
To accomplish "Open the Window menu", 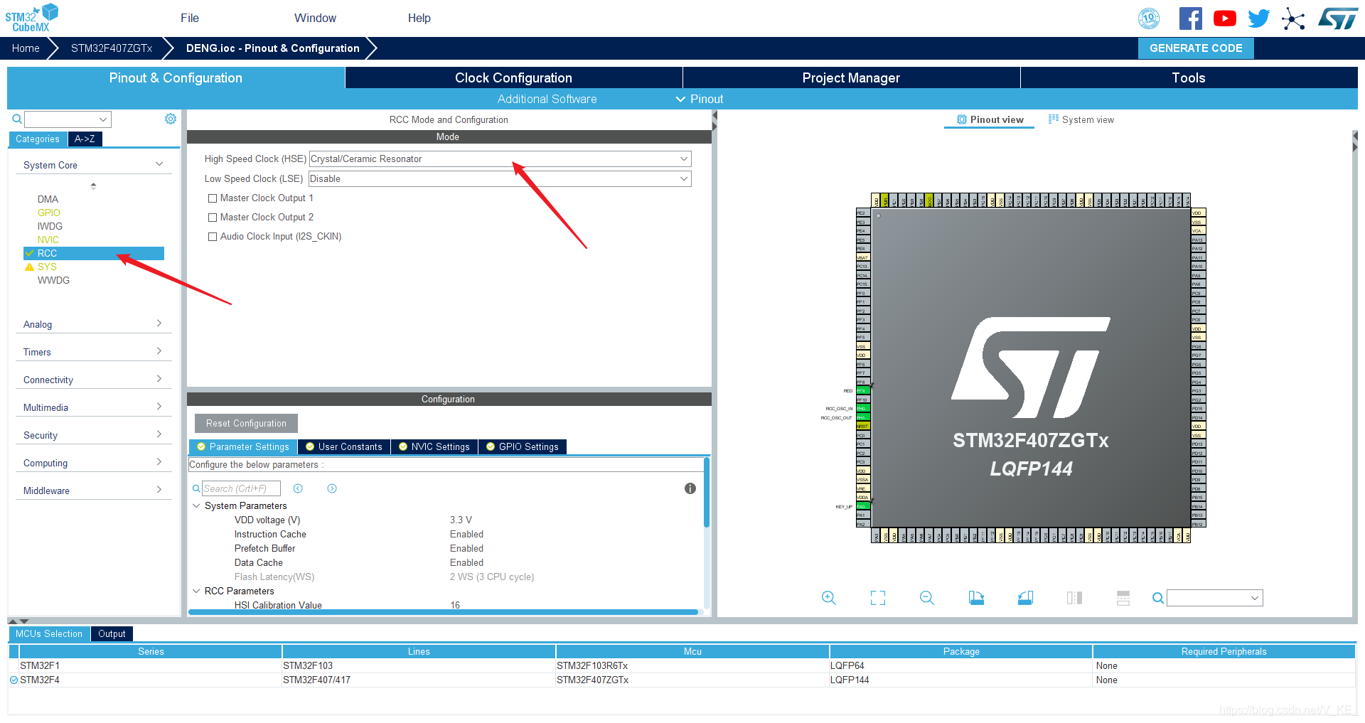I will tap(316, 18).
